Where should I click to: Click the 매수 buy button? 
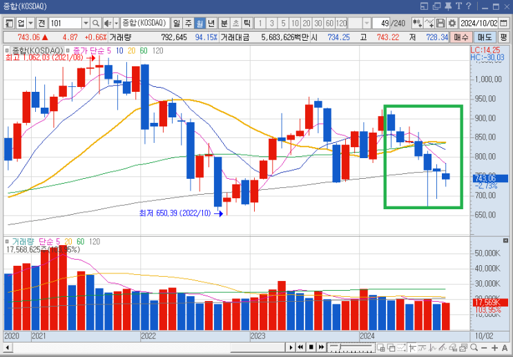tap(461, 37)
